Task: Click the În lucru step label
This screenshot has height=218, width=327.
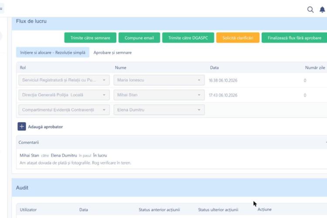Action: click(100, 155)
